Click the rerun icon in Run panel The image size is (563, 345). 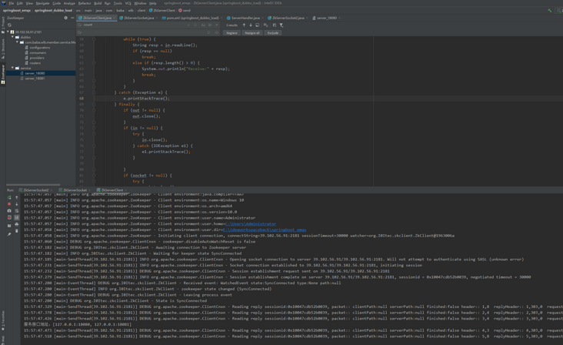9,197
